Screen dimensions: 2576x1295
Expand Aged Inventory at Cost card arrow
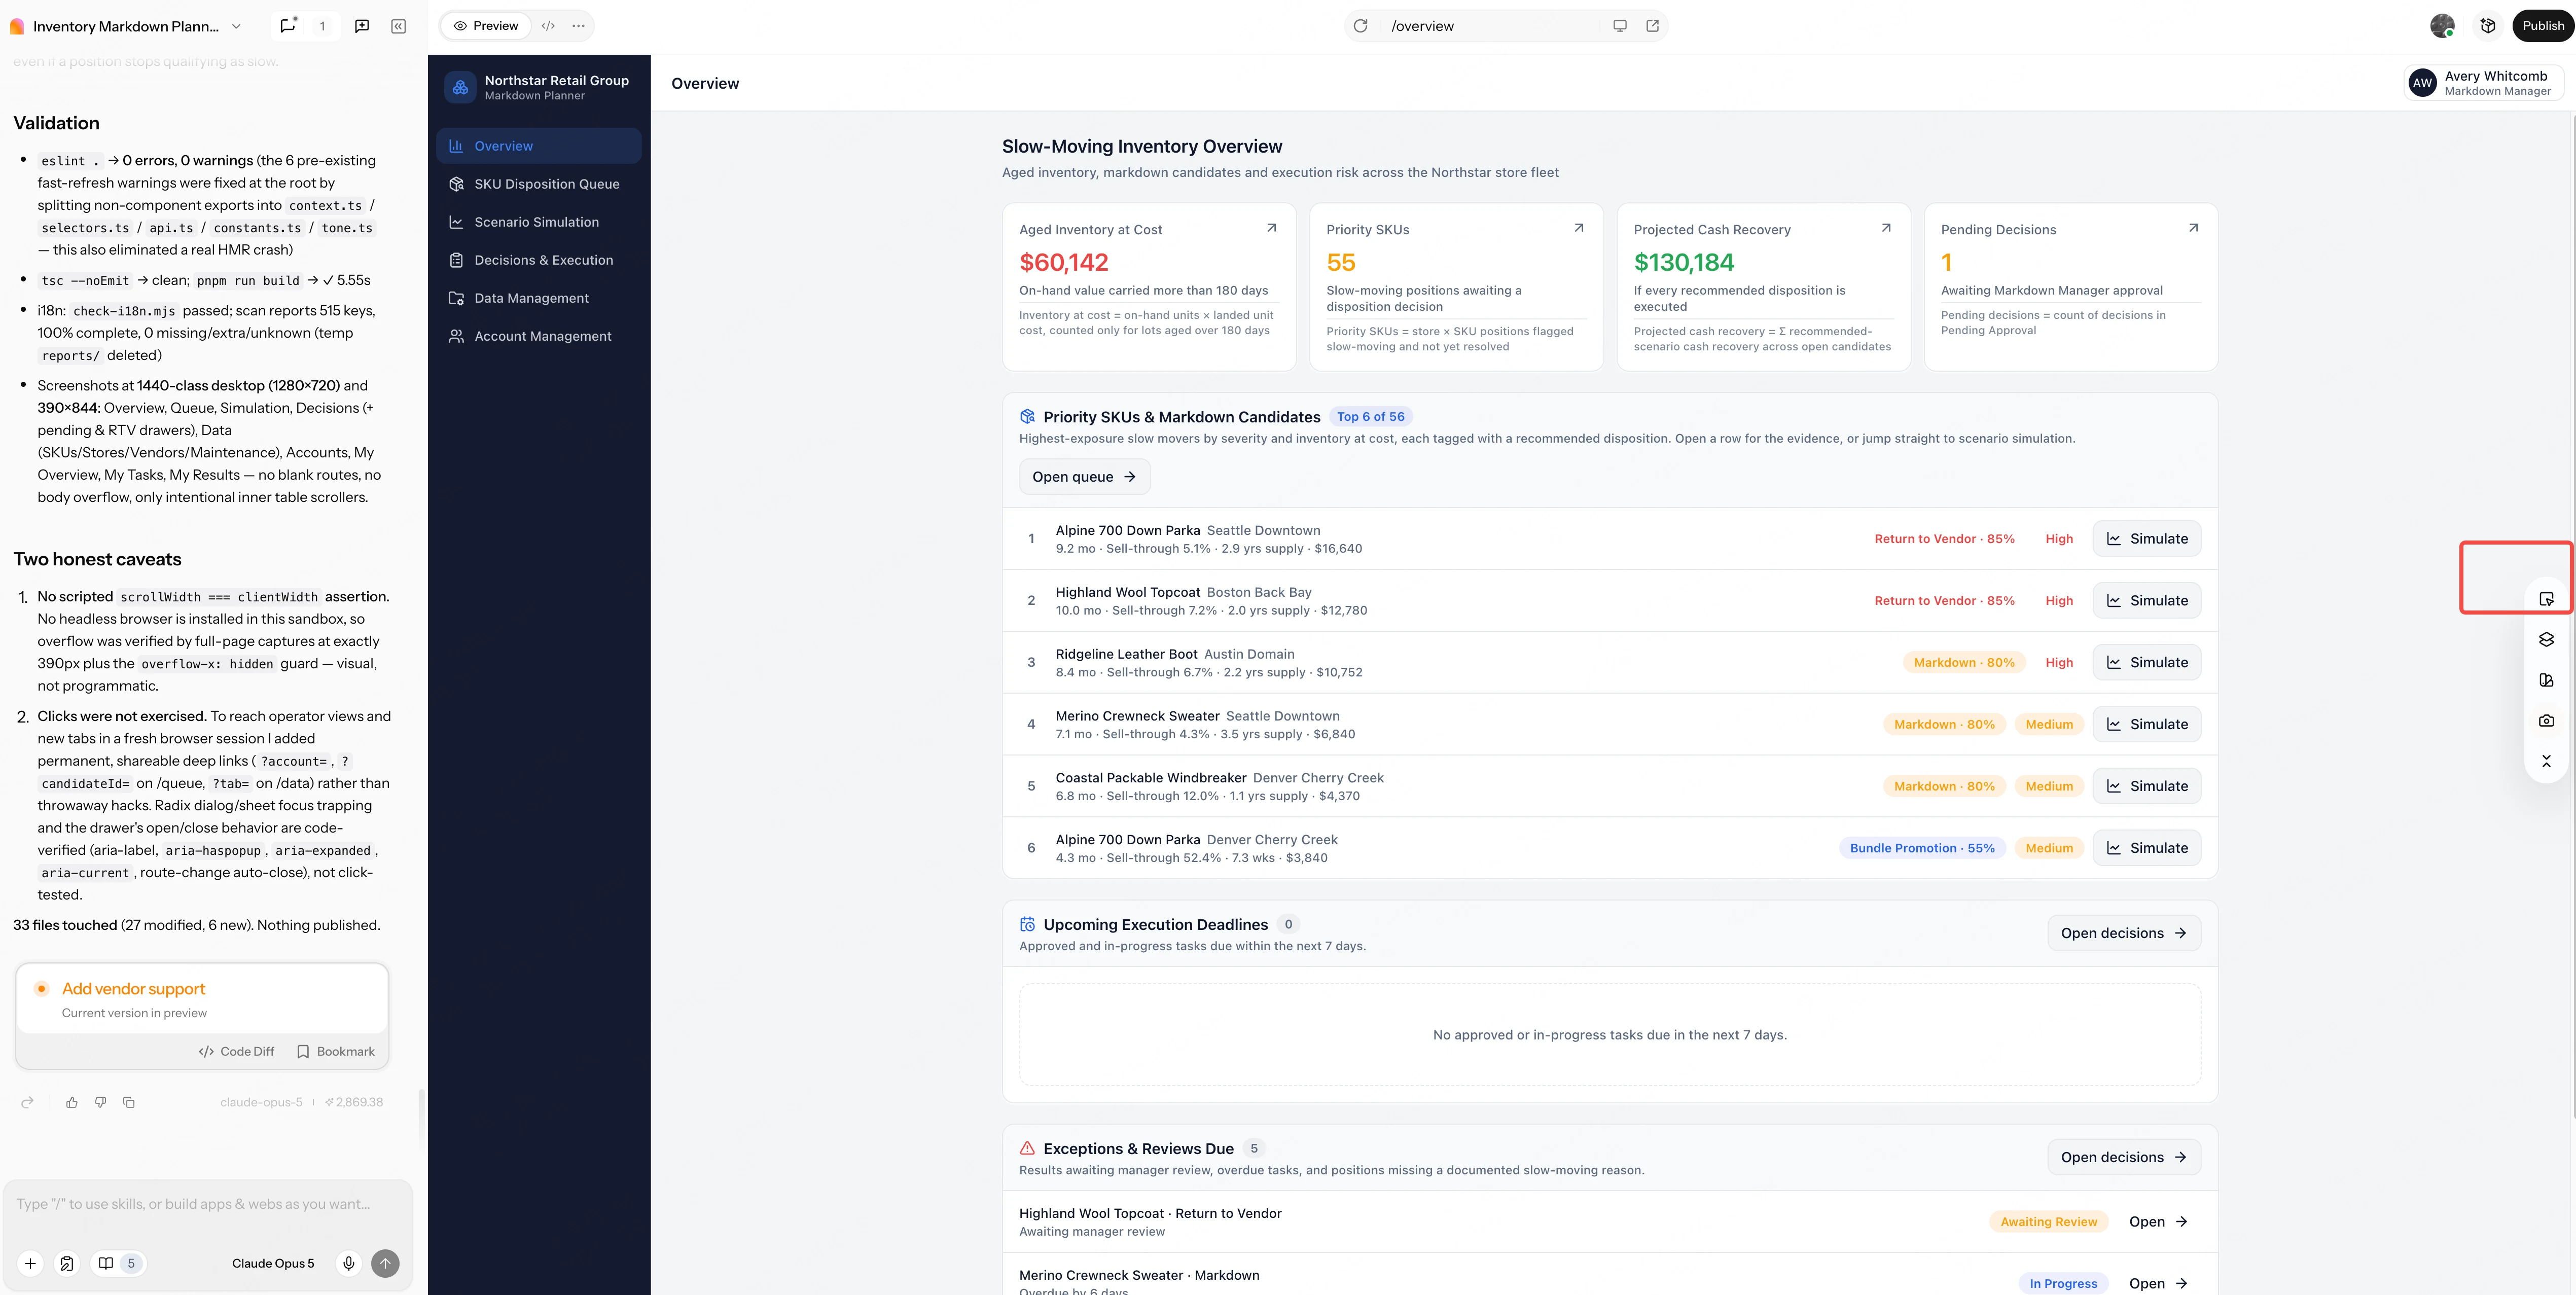(1271, 228)
